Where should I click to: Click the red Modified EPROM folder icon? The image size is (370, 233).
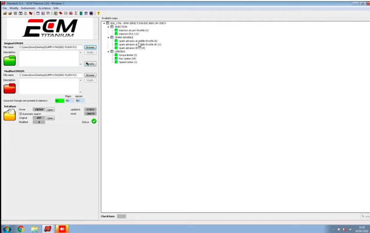(x=10, y=88)
